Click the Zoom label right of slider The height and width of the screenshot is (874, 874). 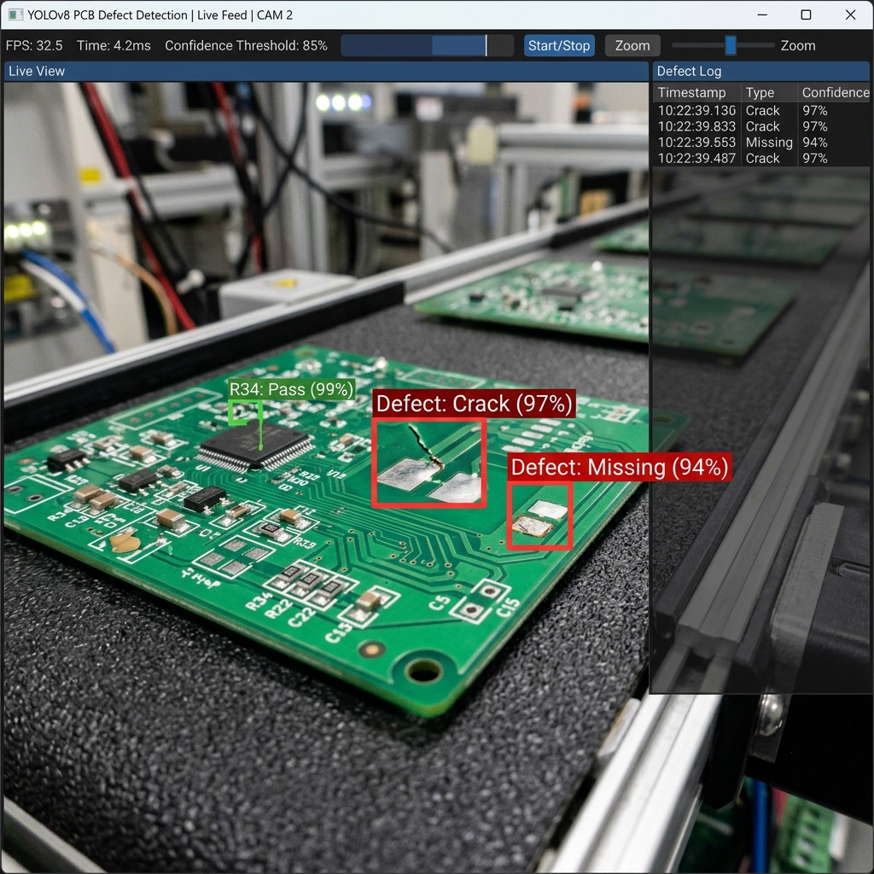point(798,46)
